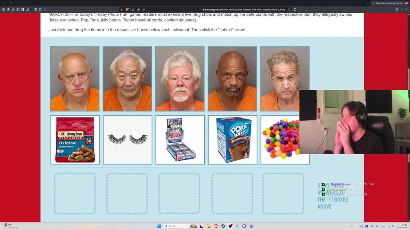Screen dimensions: 410x230
Task: Select the Topps baseball cards item
Action: pyautogui.click(x=180, y=140)
